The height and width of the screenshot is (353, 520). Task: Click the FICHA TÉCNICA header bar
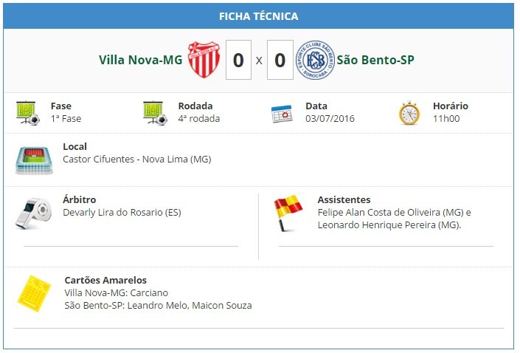[x=259, y=16]
